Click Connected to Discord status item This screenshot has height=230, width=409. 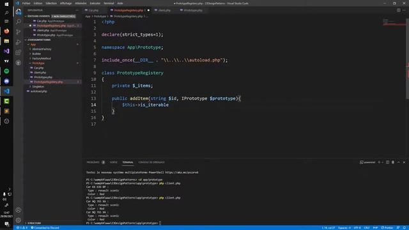(x=45, y=227)
